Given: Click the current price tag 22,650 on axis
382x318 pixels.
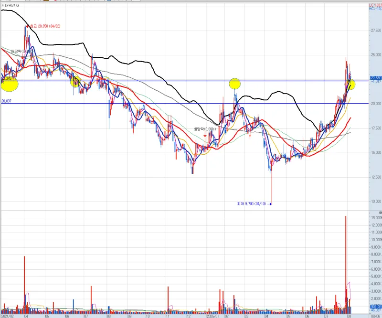Looking at the screenshot, I should coord(375,78).
